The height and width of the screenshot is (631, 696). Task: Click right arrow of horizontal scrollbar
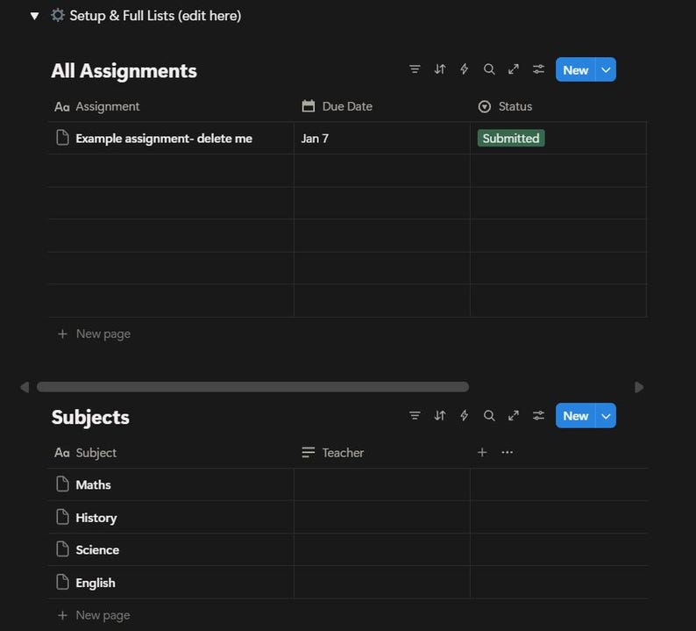639,387
